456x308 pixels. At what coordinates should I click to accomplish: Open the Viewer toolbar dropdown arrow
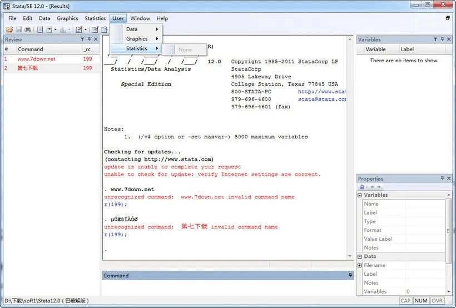coord(55,29)
